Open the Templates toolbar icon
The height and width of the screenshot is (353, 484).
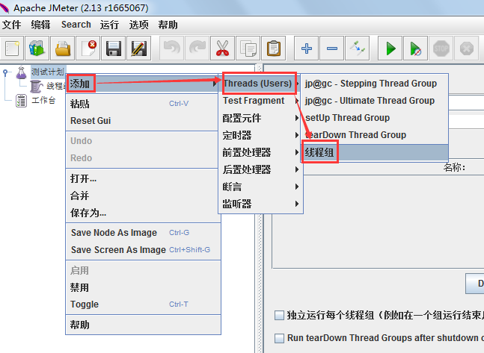[x=37, y=49]
